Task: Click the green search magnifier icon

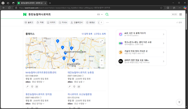Action: (x=107, y=14)
